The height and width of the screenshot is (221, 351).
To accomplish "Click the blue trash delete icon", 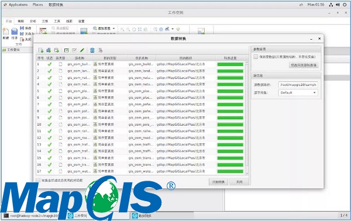I will tap(92, 50).
